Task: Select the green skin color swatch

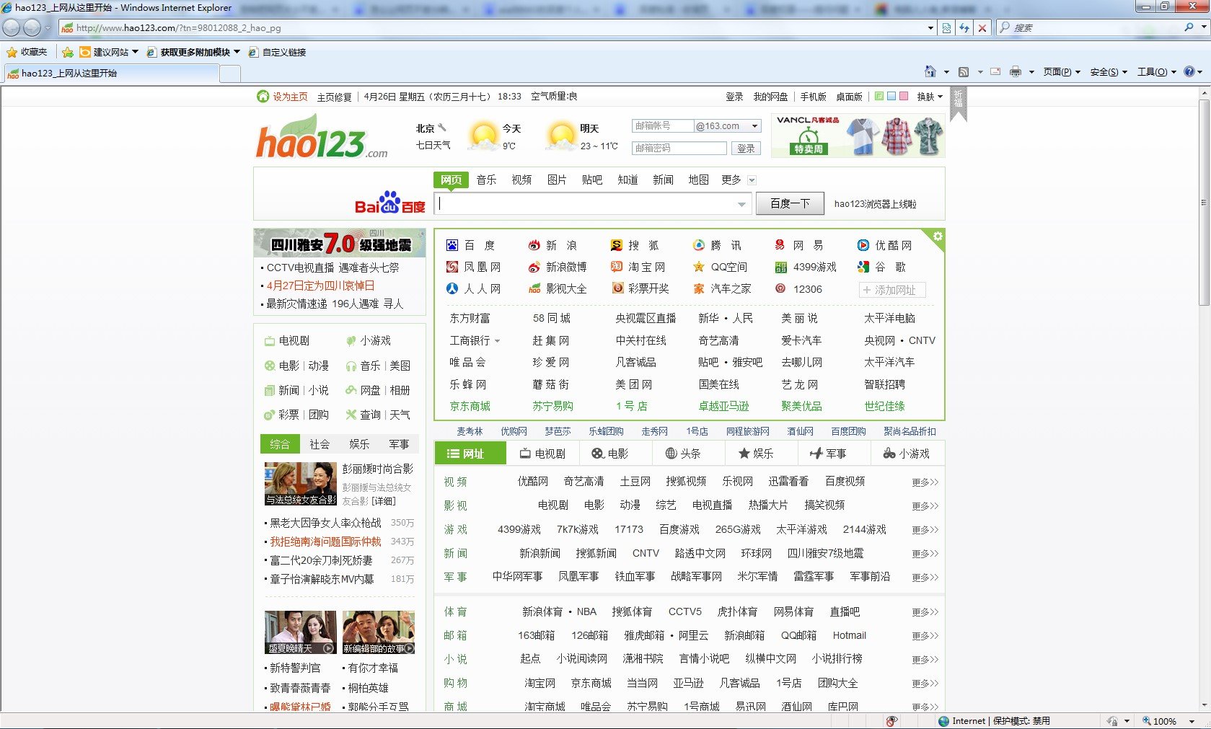Action: point(878,96)
